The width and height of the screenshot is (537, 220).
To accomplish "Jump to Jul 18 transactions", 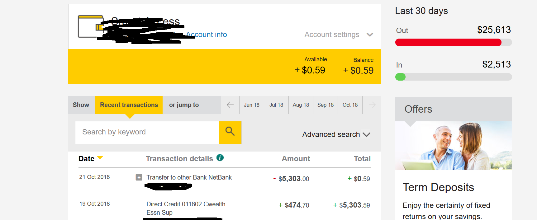I will 276,105.
